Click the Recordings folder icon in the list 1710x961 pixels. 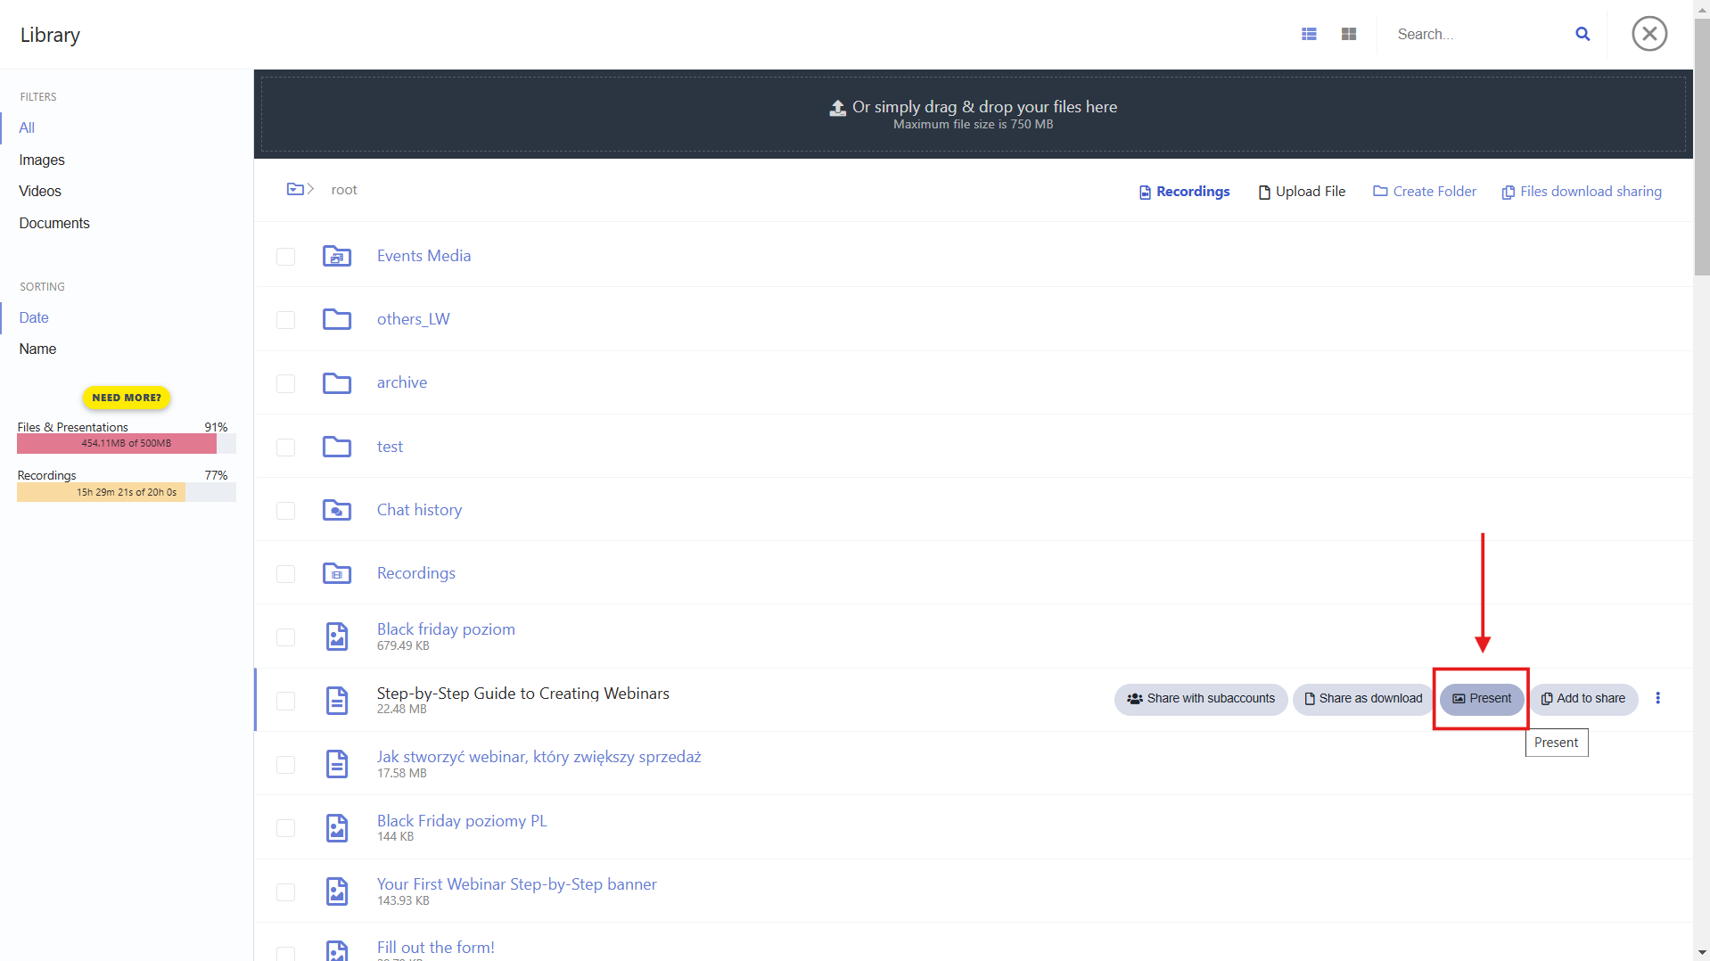337,573
